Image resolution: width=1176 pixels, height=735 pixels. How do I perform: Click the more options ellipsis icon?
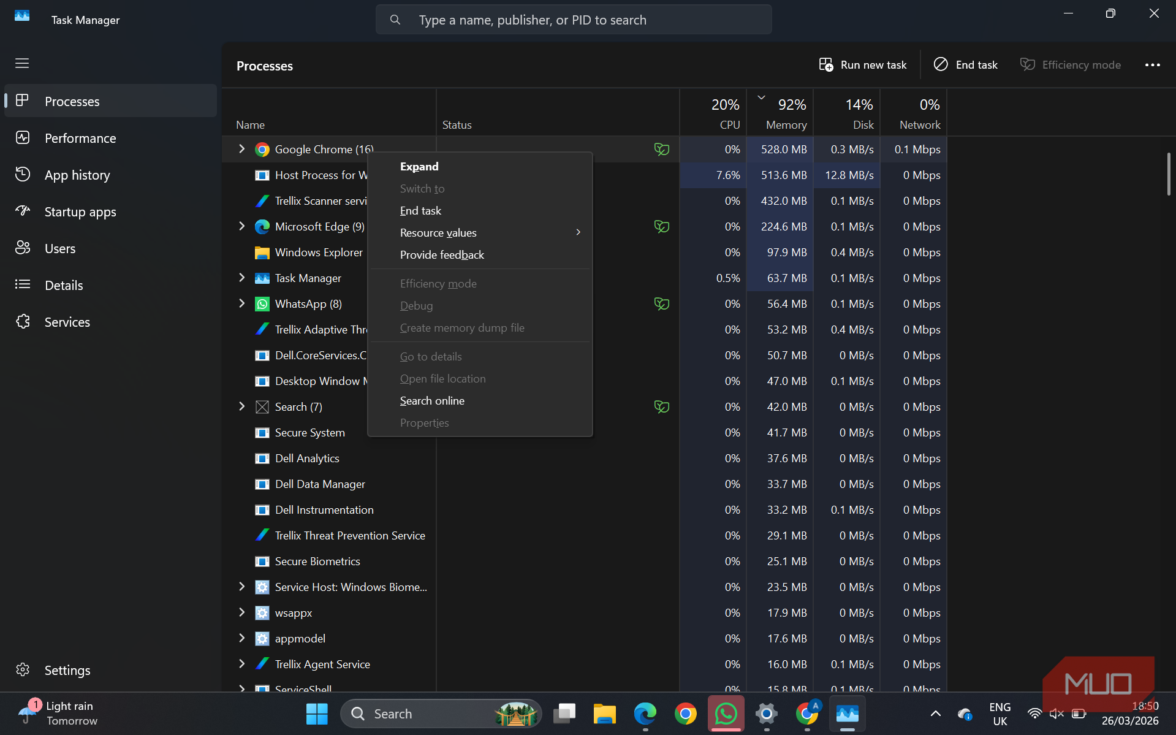tap(1153, 65)
